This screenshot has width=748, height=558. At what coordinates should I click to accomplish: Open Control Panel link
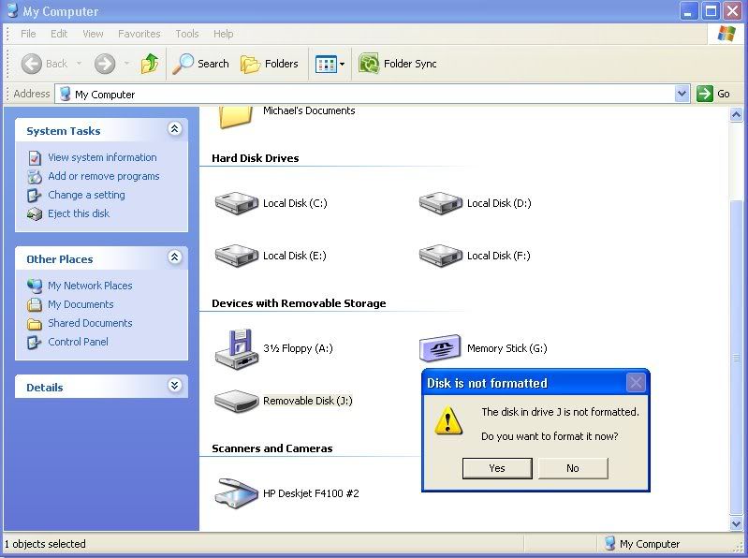click(x=78, y=342)
